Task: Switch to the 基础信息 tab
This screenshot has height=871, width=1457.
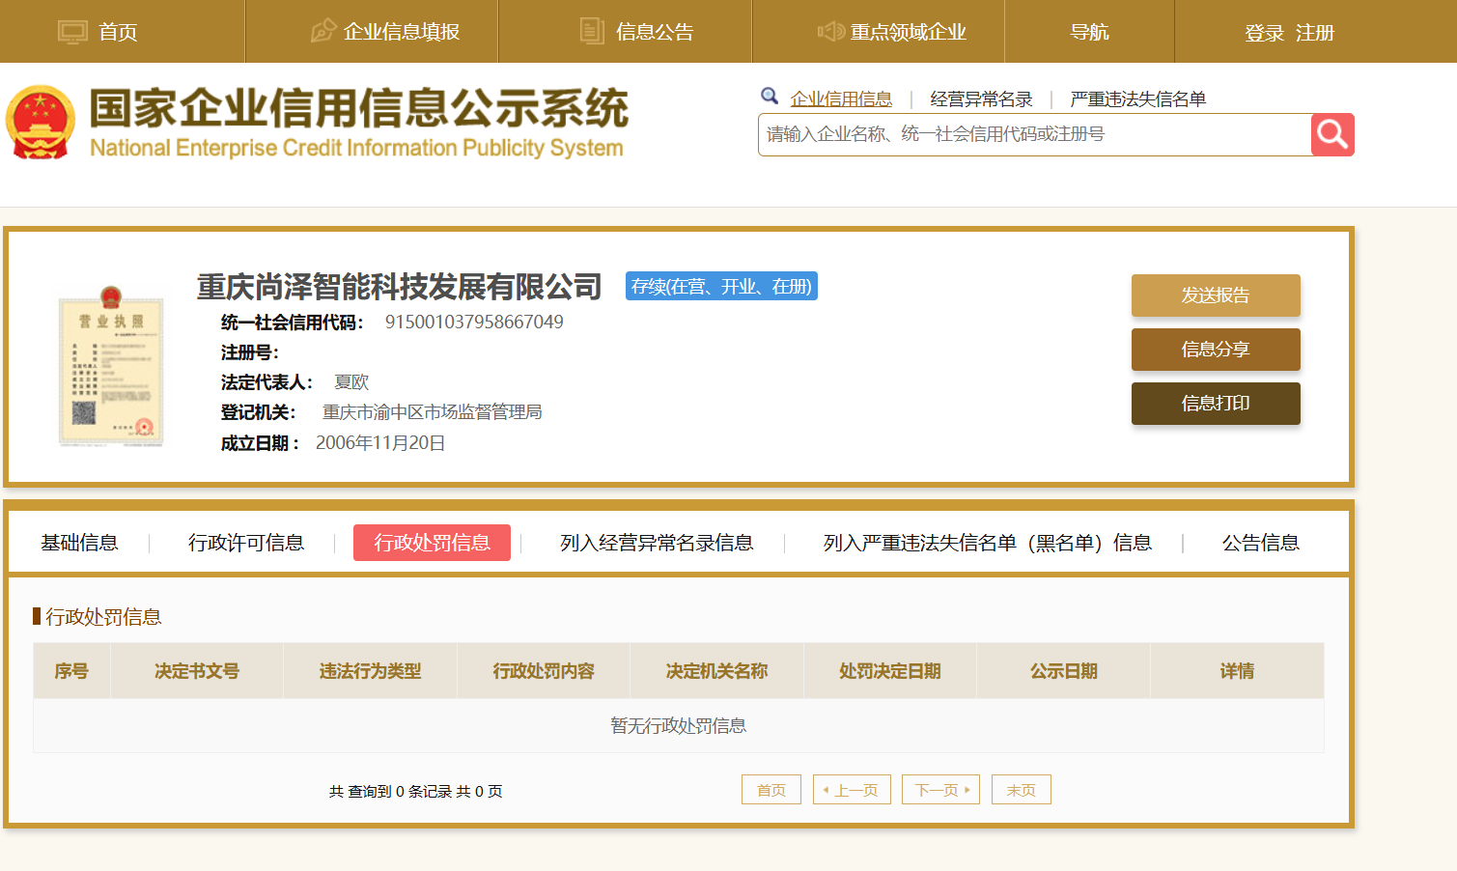Action: tap(79, 543)
